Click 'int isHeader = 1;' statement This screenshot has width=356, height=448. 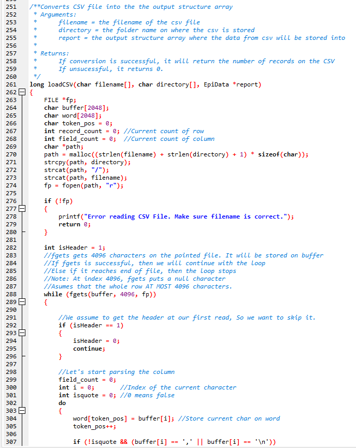pos(75,248)
